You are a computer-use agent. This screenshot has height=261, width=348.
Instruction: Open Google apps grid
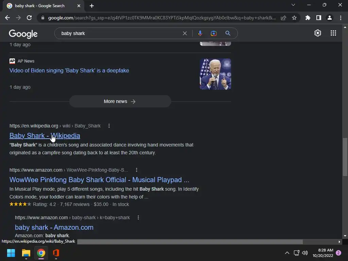[x=333, y=33]
